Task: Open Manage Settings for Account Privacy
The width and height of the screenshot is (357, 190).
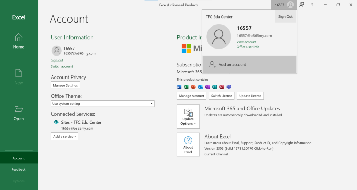Action: (x=65, y=85)
